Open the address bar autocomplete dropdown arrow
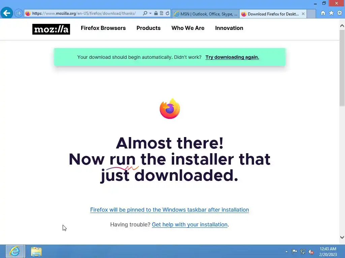 pos(150,13)
